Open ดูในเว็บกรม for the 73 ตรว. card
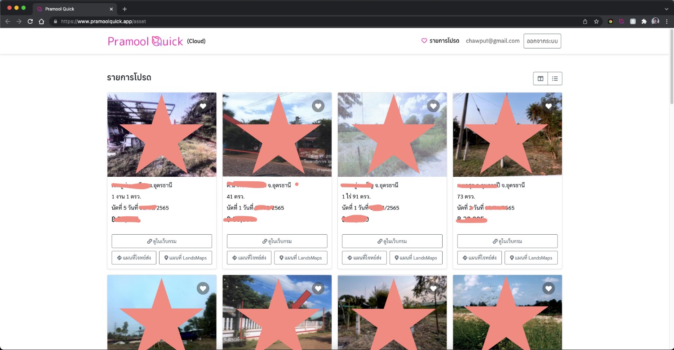Image resolution: width=674 pixels, height=350 pixels. (x=507, y=241)
